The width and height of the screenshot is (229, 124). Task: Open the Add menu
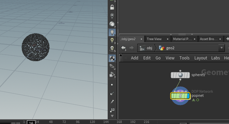[x=135, y=58]
